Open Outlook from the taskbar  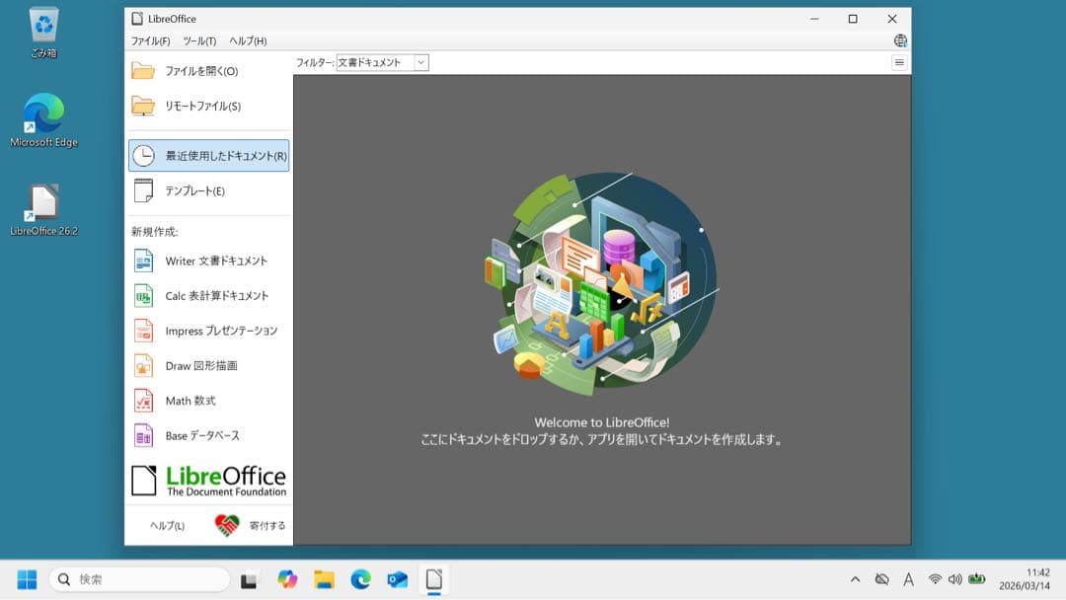click(397, 579)
